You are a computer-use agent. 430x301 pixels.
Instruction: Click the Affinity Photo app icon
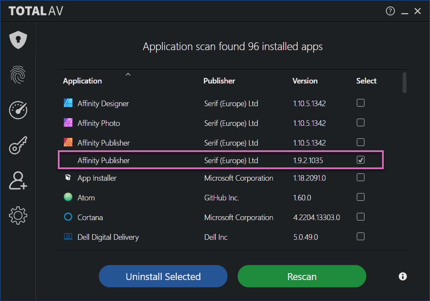click(68, 122)
